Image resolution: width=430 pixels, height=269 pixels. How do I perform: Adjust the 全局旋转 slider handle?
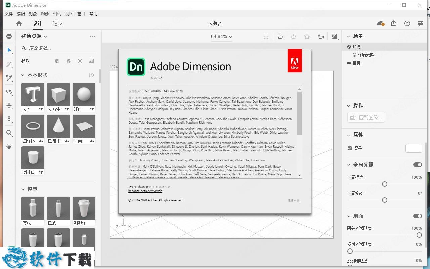coord(385,200)
